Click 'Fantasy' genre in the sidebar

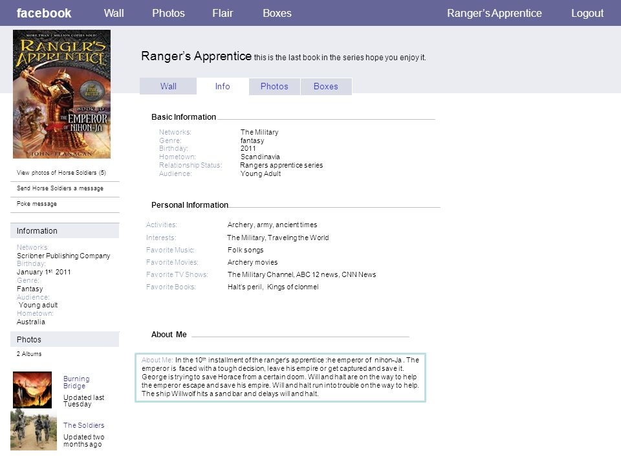30,289
